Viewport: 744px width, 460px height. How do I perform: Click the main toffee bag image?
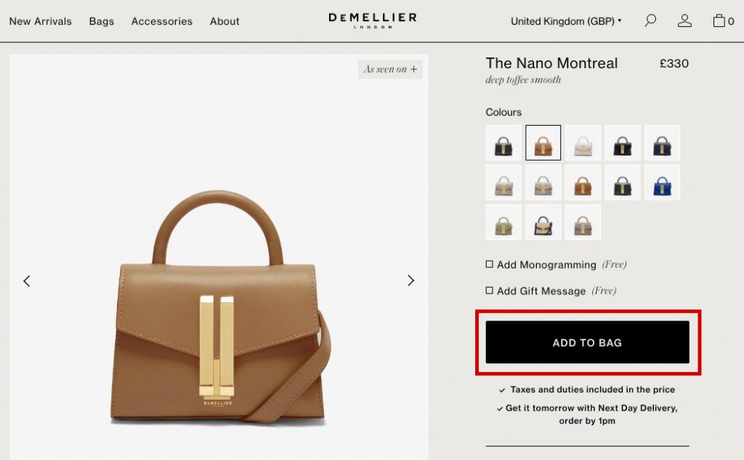(219, 306)
